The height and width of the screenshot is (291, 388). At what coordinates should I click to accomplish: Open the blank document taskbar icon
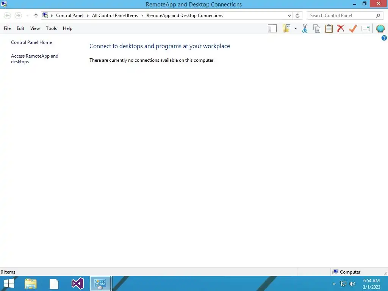pos(54,283)
